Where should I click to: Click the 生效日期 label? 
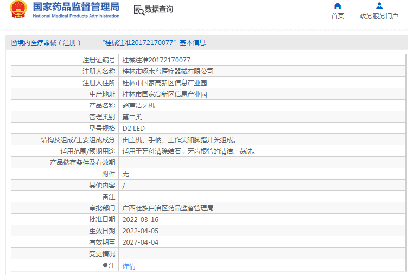pyautogui.click(x=102, y=231)
